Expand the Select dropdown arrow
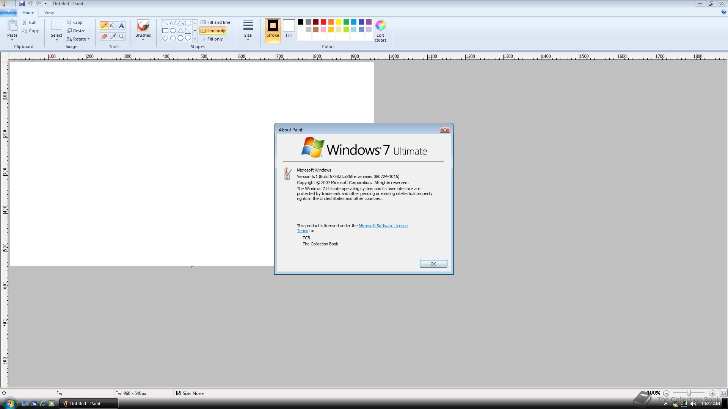The width and height of the screenshot is (728, 409). click(x=56, y=40)
